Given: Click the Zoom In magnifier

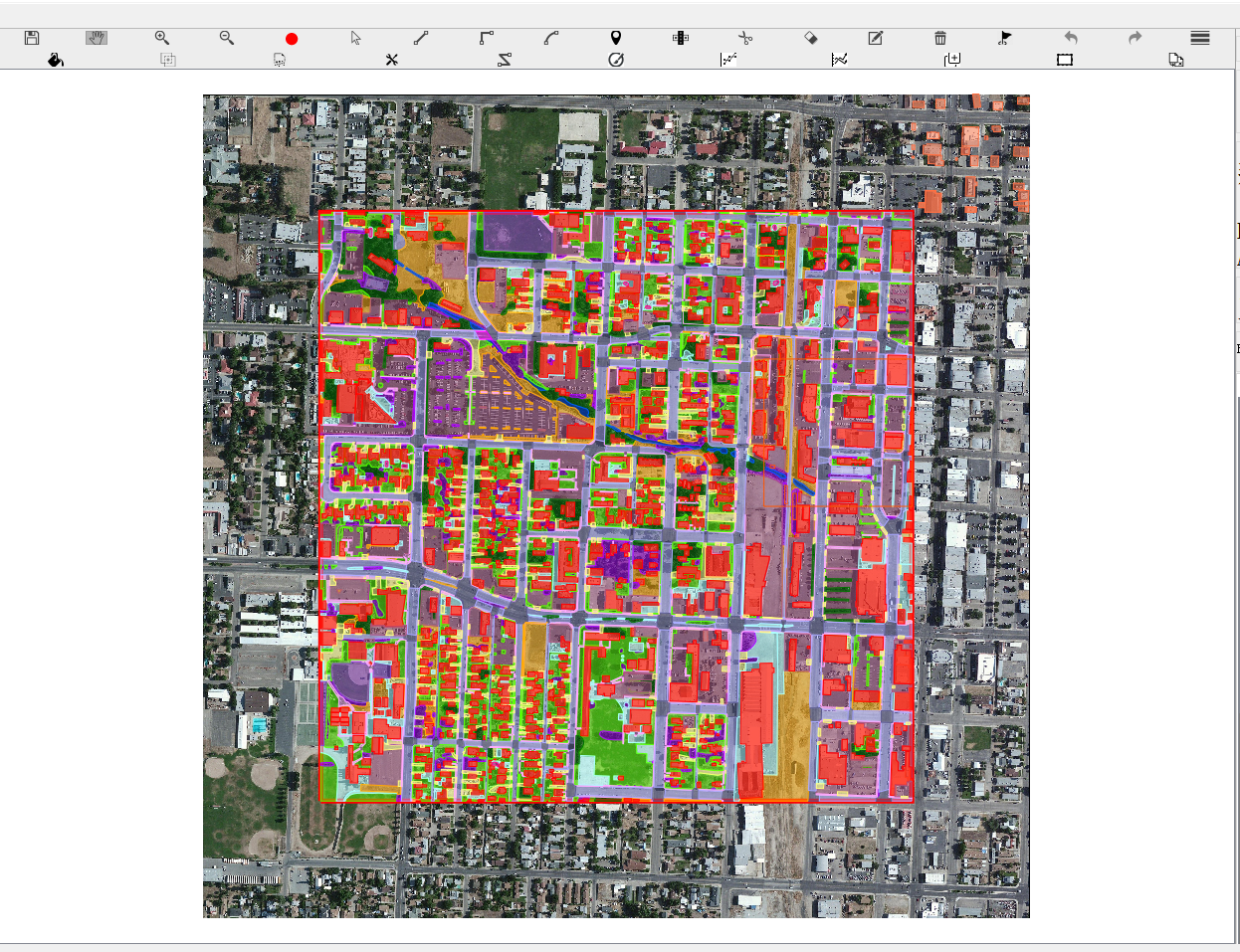Looking at the screenshot, I should tap(161, 38).
